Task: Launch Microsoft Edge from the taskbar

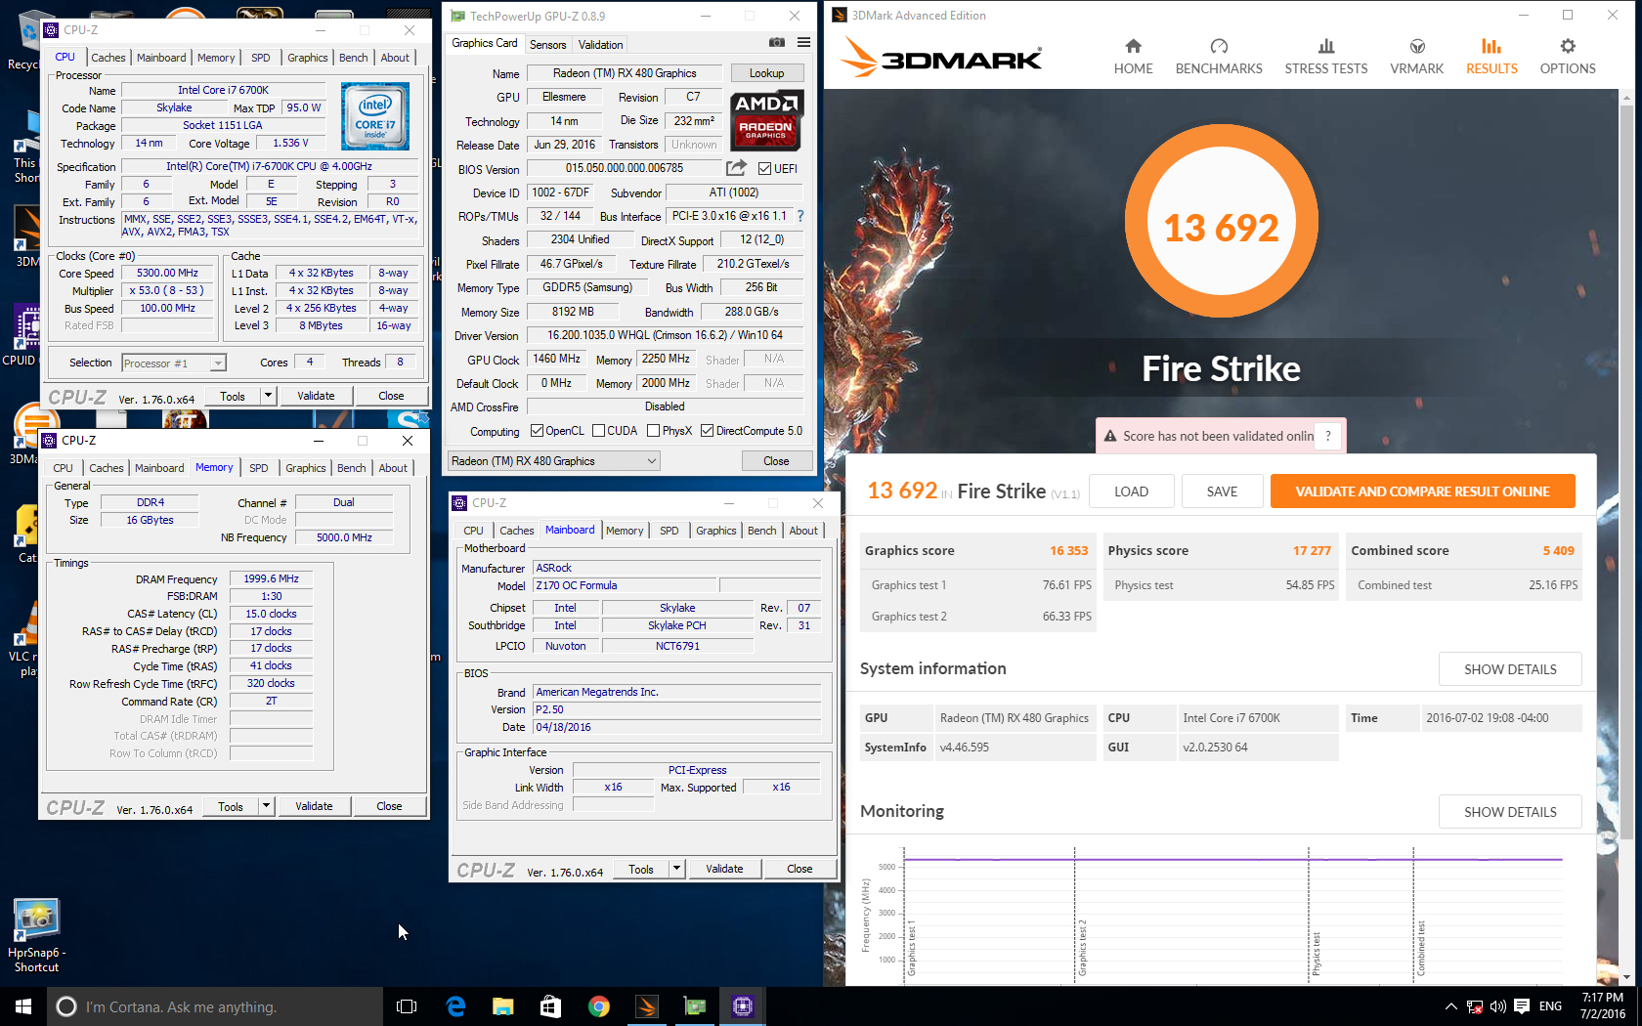Action: pyautogui.click(x=455, y=1006)
